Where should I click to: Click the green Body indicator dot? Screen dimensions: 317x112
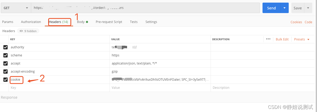pyautogui.click(x=87, y=22)
